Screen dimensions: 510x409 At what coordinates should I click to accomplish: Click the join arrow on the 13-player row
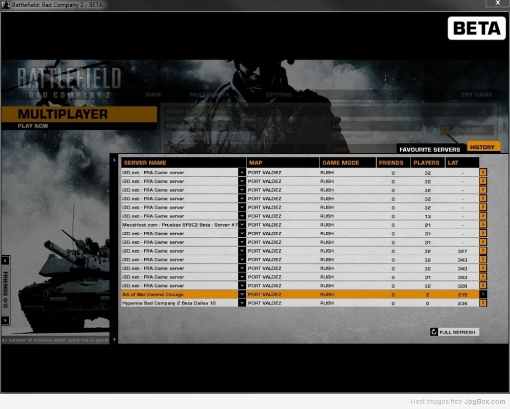point(483,216)
